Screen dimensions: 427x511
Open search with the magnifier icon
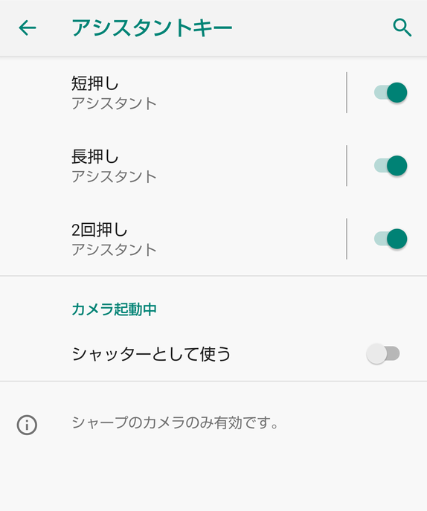[x=402, y=28]
